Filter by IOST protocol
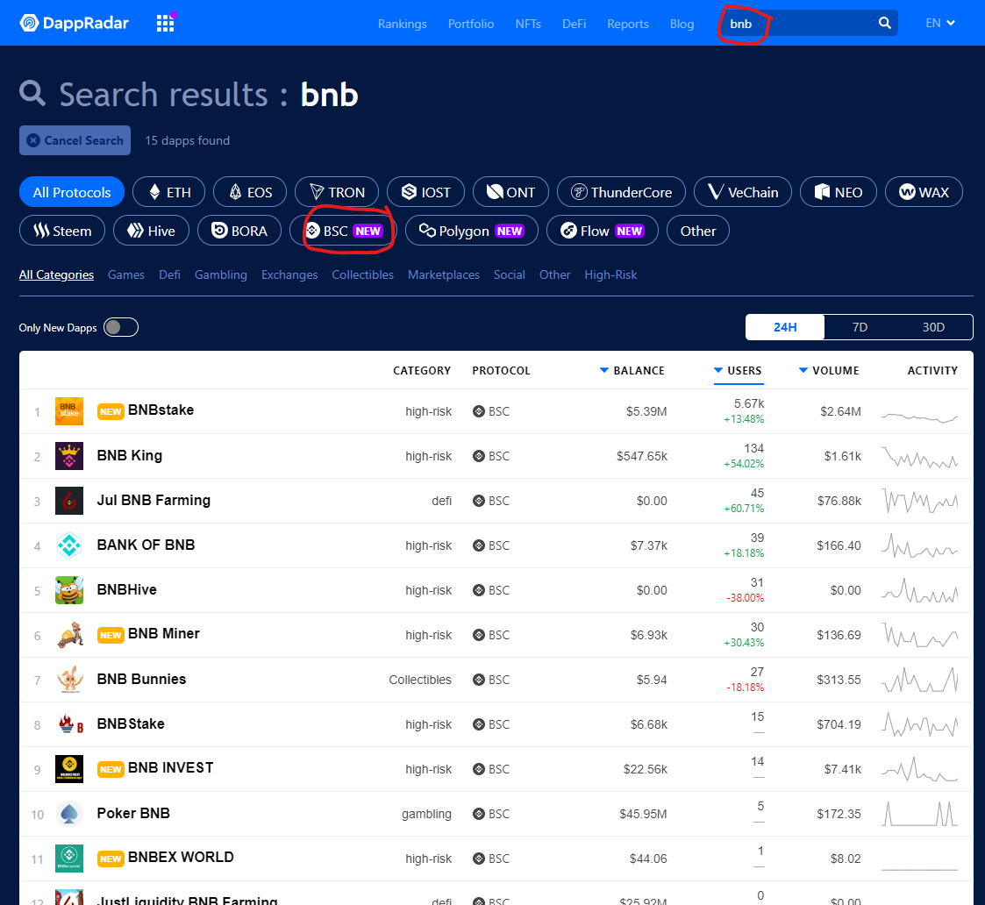This screenshot has height=905, width=985. (x=426, y=192)
